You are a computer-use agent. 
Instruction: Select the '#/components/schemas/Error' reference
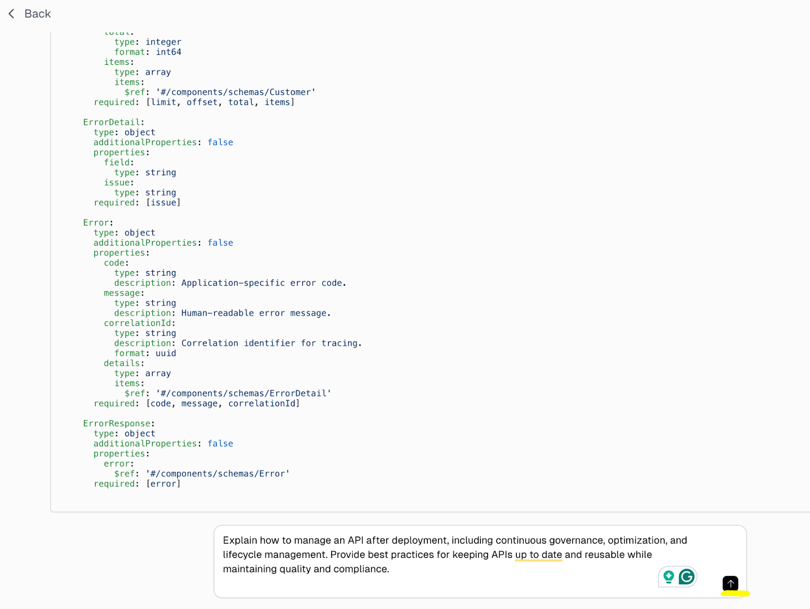(x=219, y=473)
